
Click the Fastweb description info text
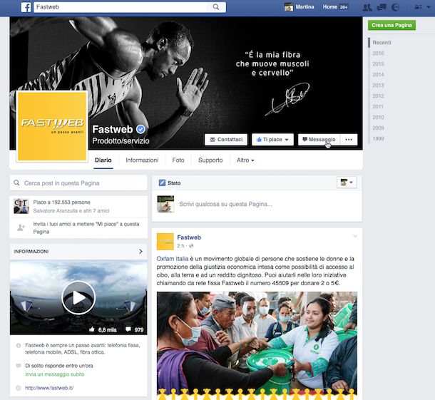[83, 349]
